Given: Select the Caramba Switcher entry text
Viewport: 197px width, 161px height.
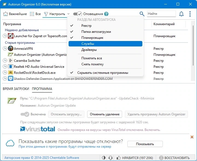Looking at the screenshot, I should 27,61.
